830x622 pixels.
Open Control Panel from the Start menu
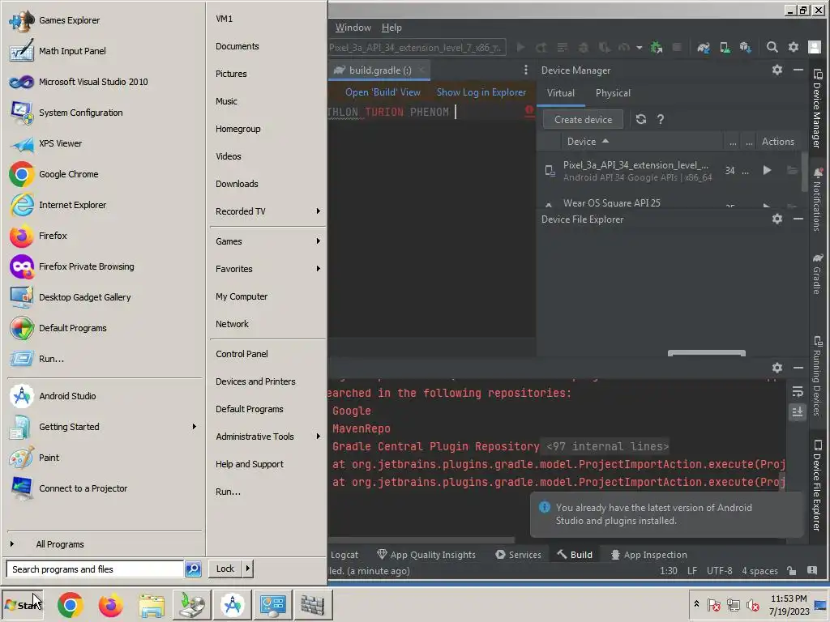pos(242,354)
